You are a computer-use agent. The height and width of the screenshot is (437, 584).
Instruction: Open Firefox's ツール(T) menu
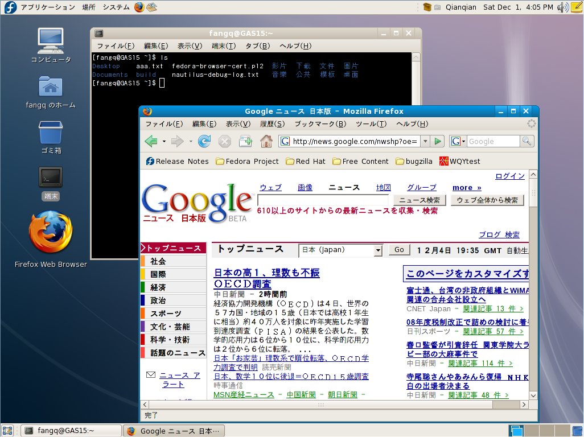(371, 124)
